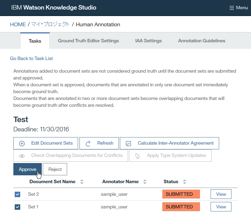Open the IAA Settings tab
Image resolution: width=251 pixels, height=220 pixels.
[148, 41]
